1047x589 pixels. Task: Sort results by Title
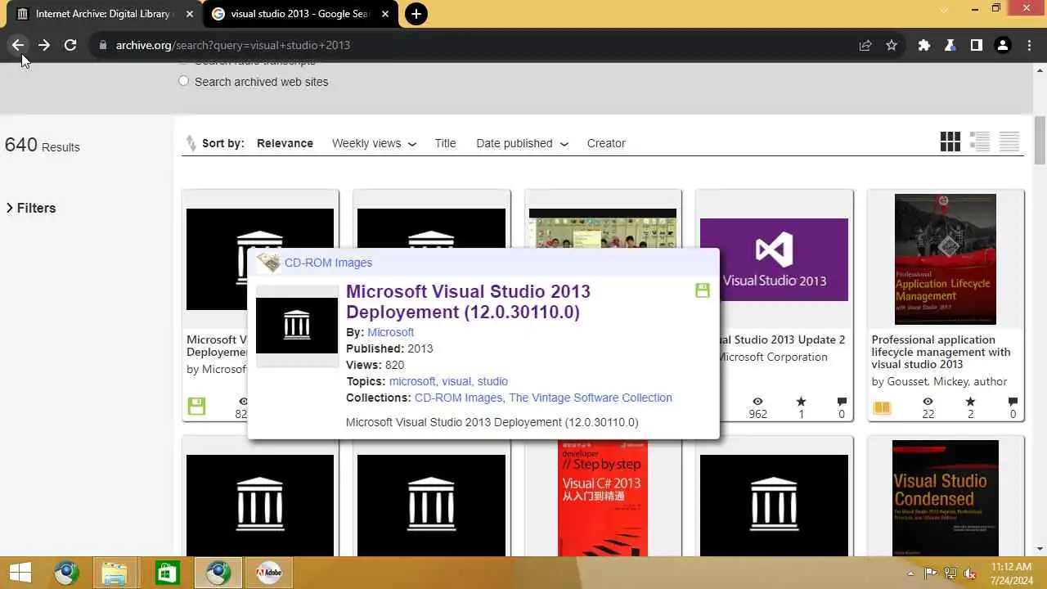(445, 143)
